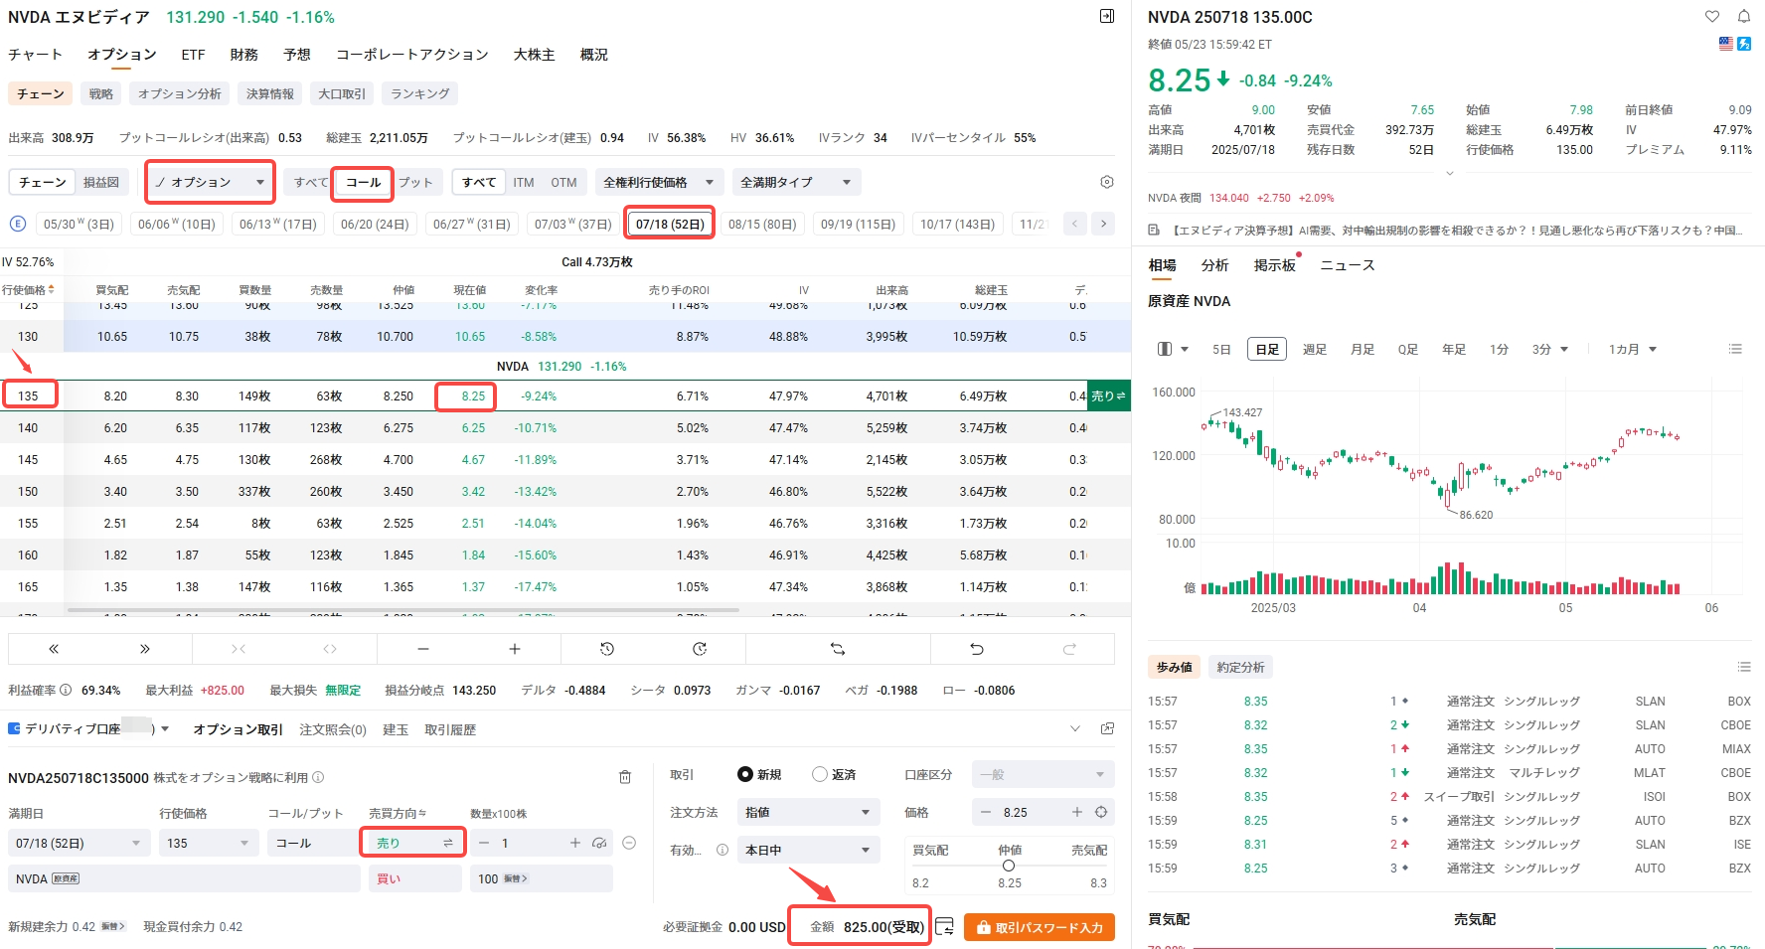Go to previous expiry dates with the left arrow
The width and height of the screenshot is (1765, 949).
1074,224
